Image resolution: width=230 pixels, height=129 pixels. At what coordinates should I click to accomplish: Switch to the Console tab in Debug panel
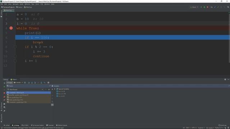point(17,83)
